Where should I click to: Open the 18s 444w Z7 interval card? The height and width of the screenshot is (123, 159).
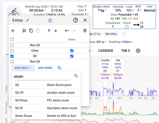tap(118, 69)
